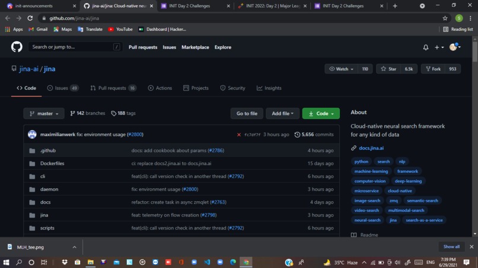Reload the page

tap(30, 18)
